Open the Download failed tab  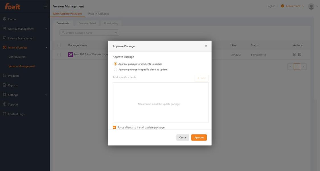point(87,23)
